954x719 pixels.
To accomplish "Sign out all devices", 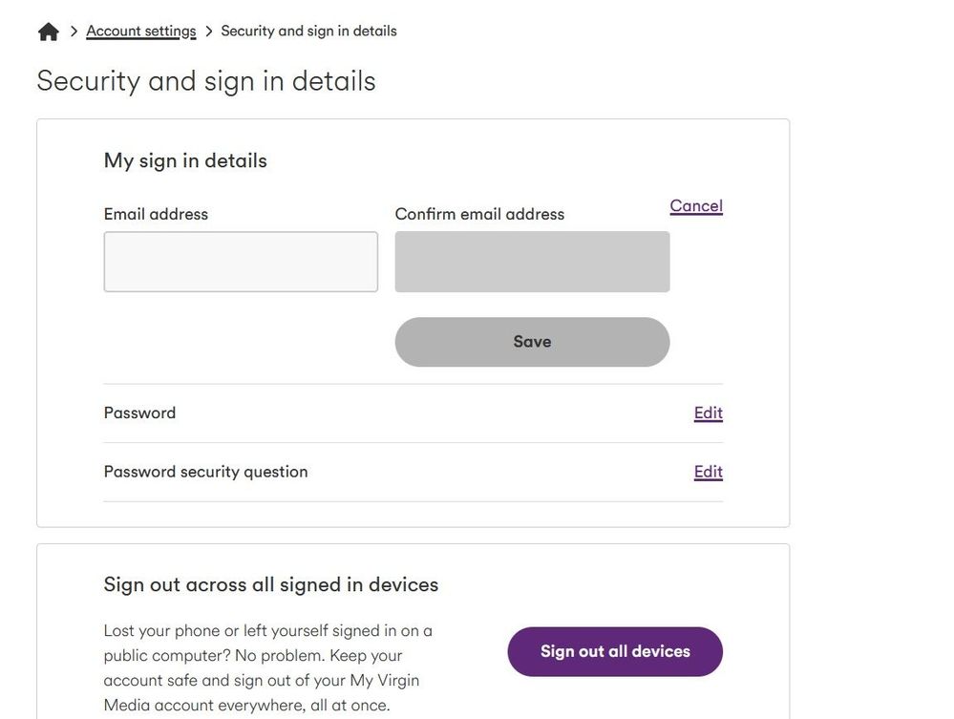I will pyautogui.click(x=615, y=651).
